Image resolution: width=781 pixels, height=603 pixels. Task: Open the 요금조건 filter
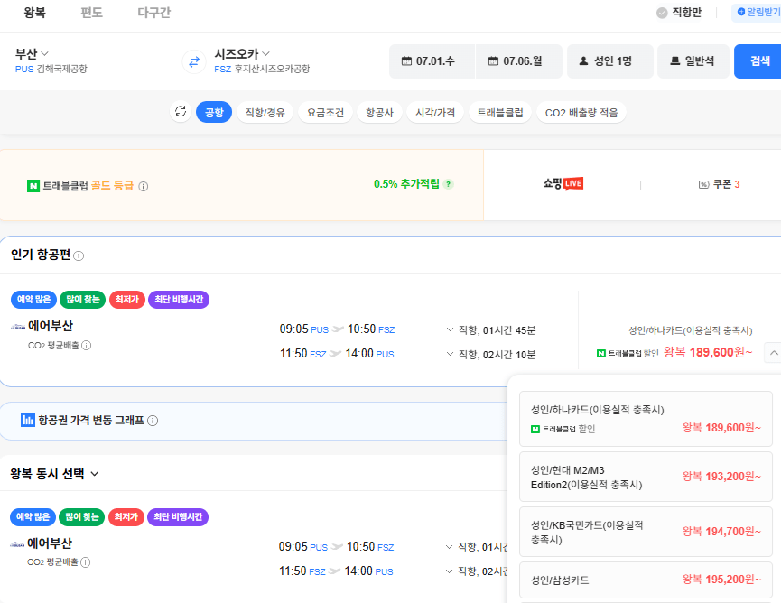pos(325,113)
